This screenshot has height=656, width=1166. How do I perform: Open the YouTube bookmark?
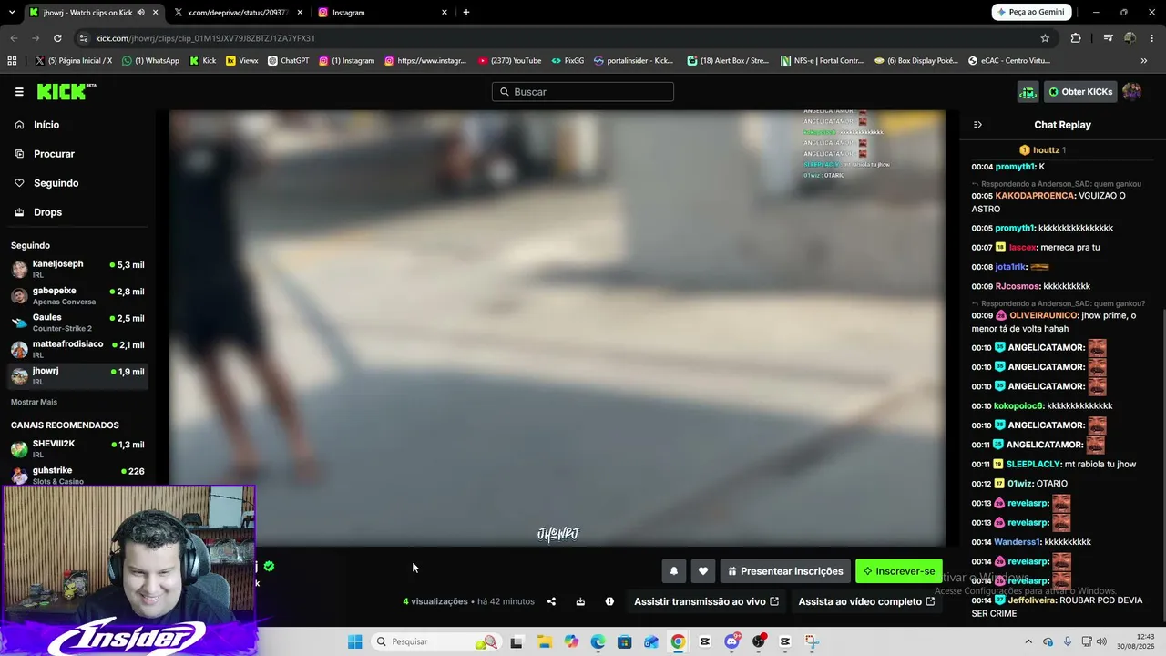coord(509,61)
